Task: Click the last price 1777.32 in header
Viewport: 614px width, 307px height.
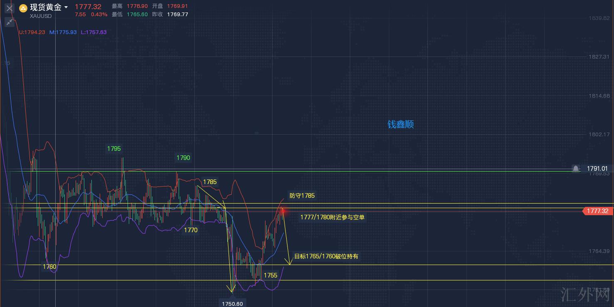Action: pos(88,7)
